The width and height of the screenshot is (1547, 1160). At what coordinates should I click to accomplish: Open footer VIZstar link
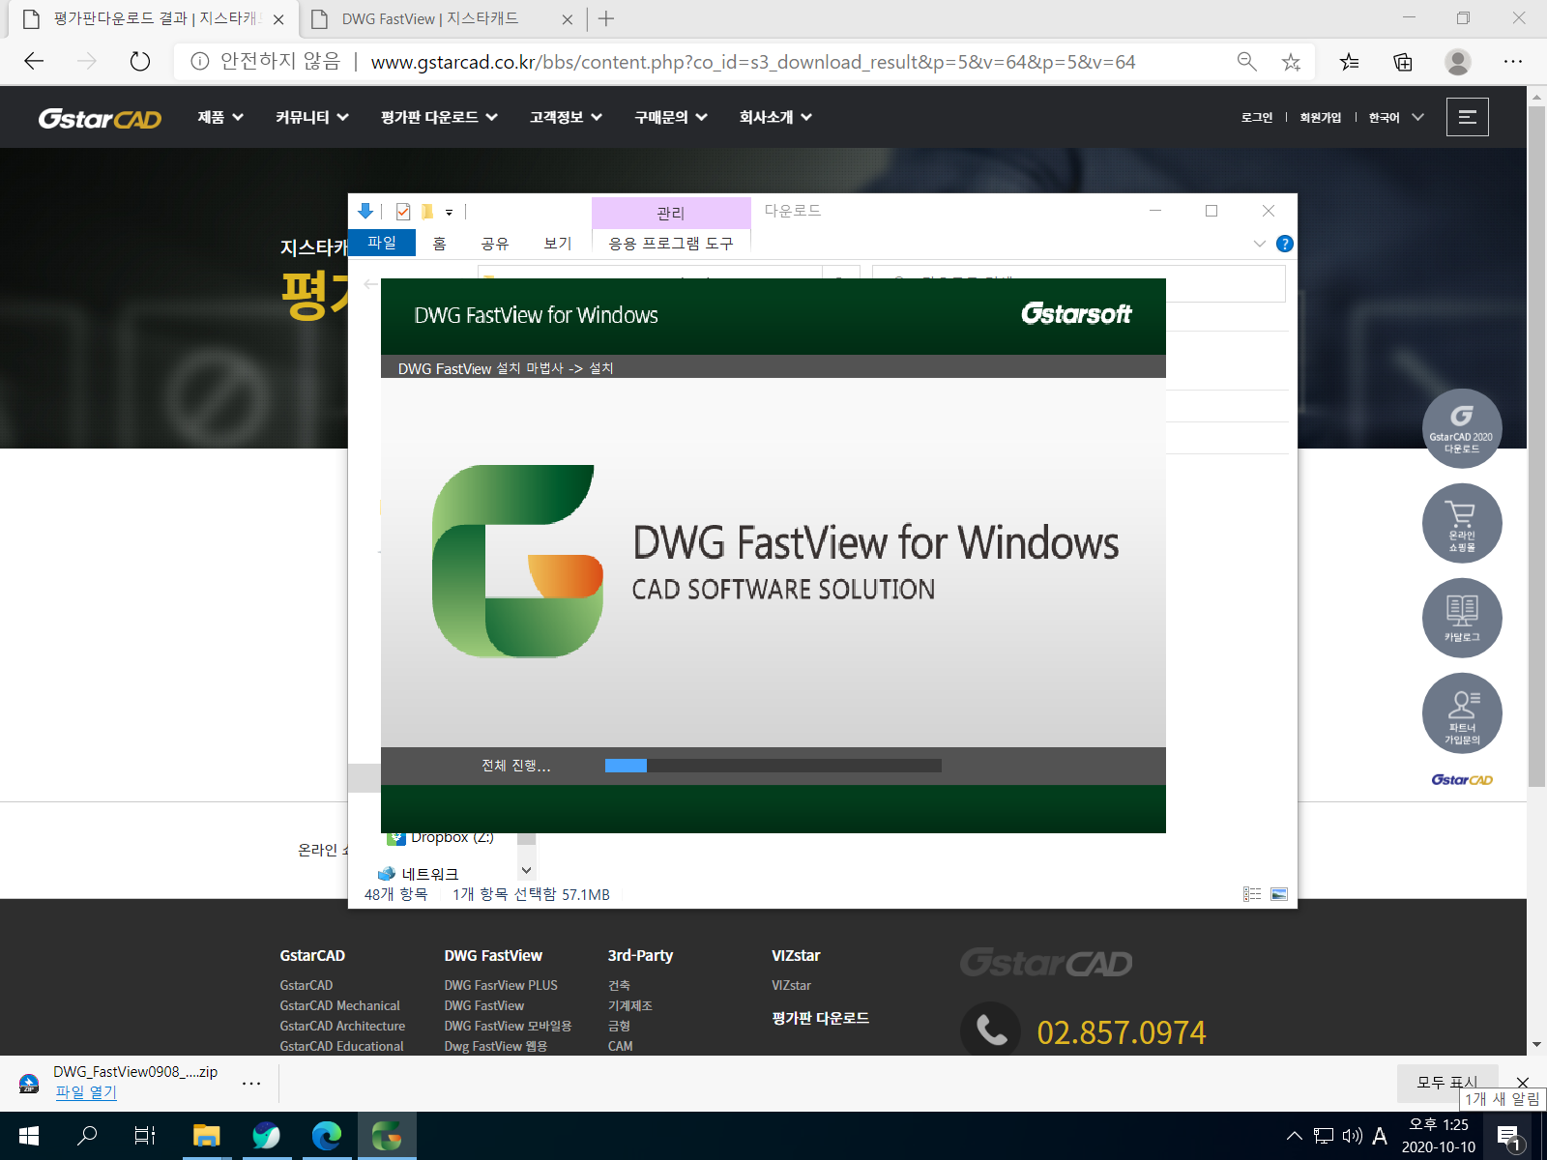coord(791,985)
